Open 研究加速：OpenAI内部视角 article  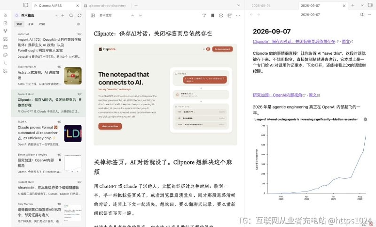point(48,164)
